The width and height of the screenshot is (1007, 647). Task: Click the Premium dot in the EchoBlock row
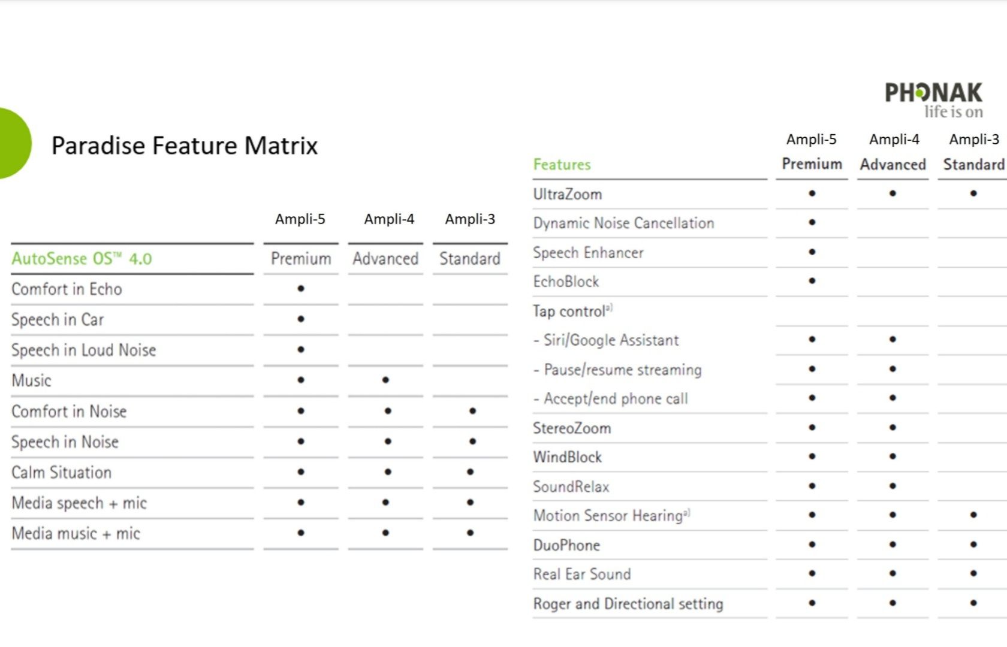tap(812, 281)
